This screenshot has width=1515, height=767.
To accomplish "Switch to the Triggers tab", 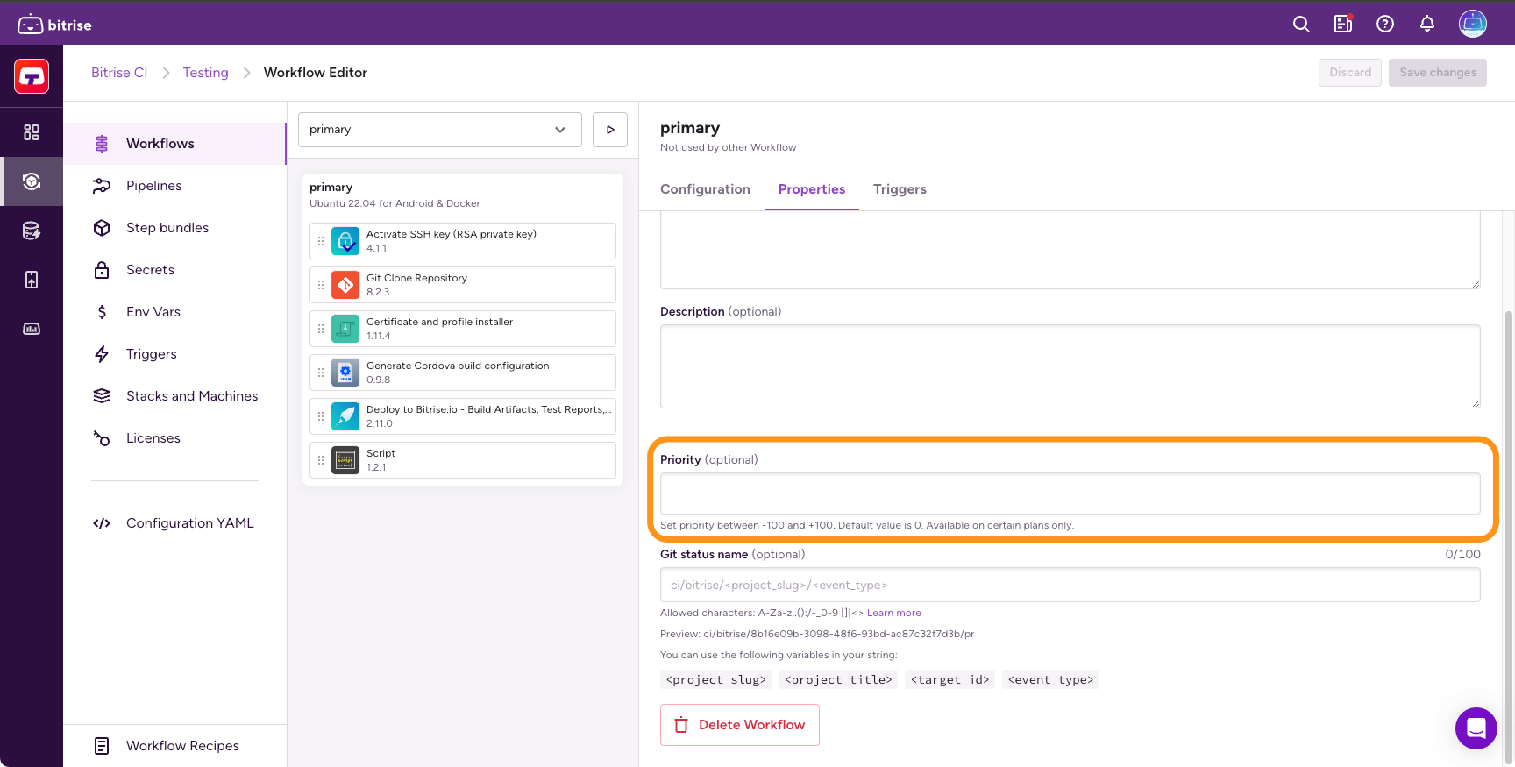I will coord(900,189).
